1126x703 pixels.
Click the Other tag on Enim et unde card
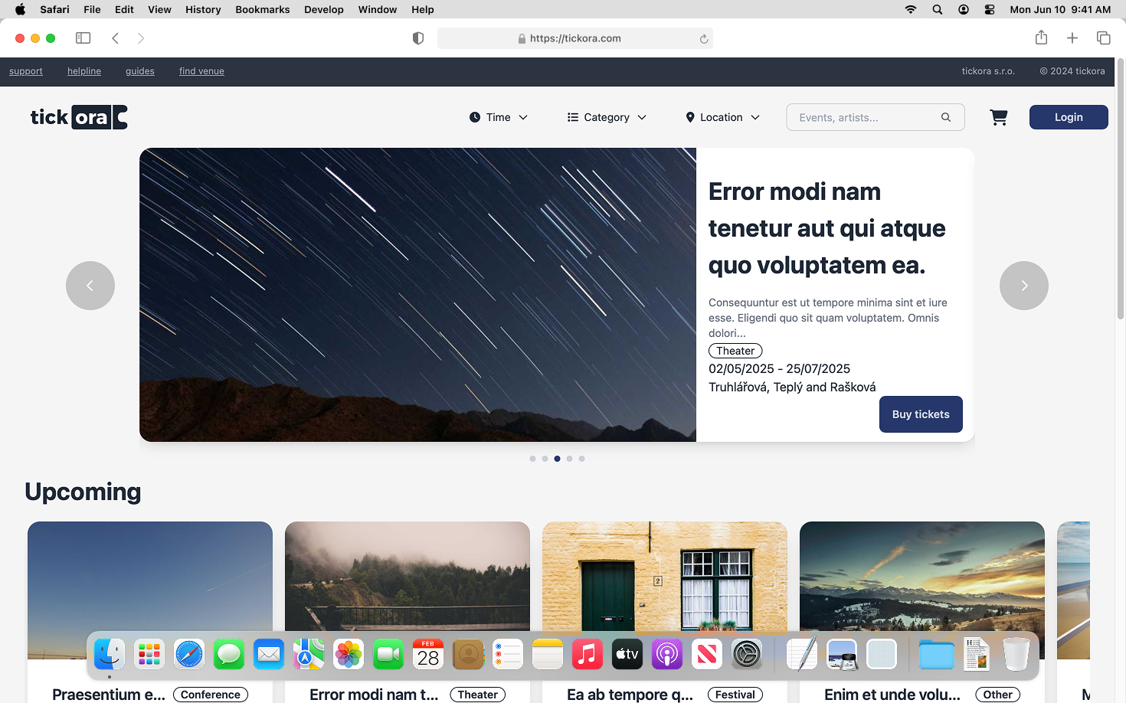pos(997,695)
